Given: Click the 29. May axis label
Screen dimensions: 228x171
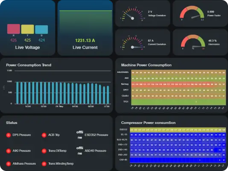Looking at the screenshot, I should point(59,107).
